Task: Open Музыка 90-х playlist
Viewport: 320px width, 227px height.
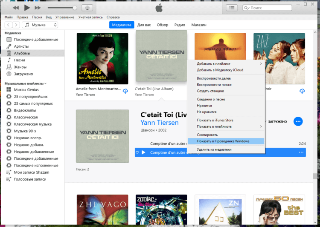Action: (x=33, y=131)
